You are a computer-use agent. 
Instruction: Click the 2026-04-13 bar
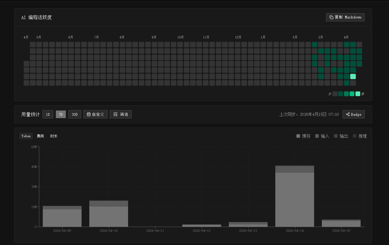pos(248,224)
